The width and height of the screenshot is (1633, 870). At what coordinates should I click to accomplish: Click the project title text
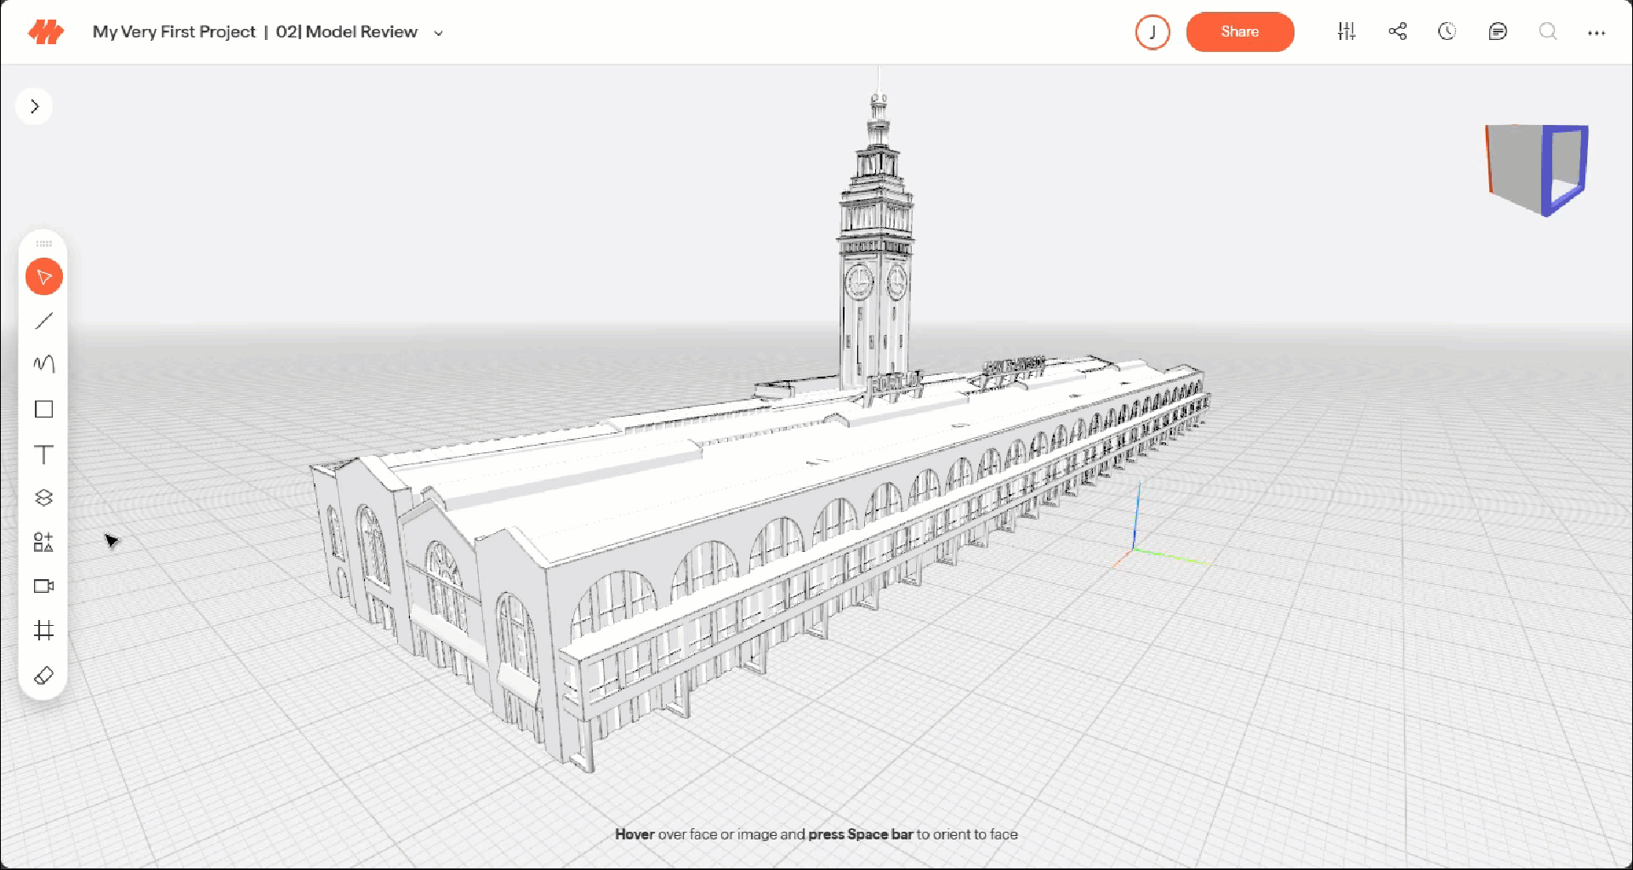click(255, 32)
